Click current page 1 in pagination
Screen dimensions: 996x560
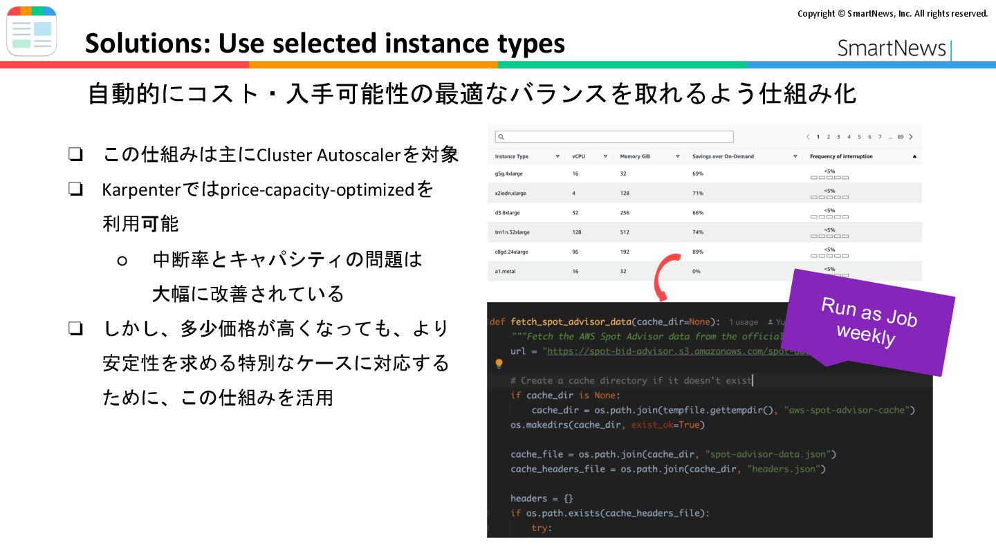click(818, 137)
